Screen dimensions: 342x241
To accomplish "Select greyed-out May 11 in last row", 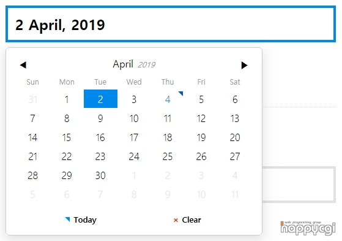I will (x=235, y=194).
